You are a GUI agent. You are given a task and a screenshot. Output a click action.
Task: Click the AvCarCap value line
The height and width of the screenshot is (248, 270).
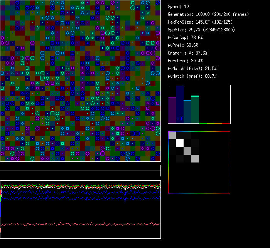click(x=185, y=38)
